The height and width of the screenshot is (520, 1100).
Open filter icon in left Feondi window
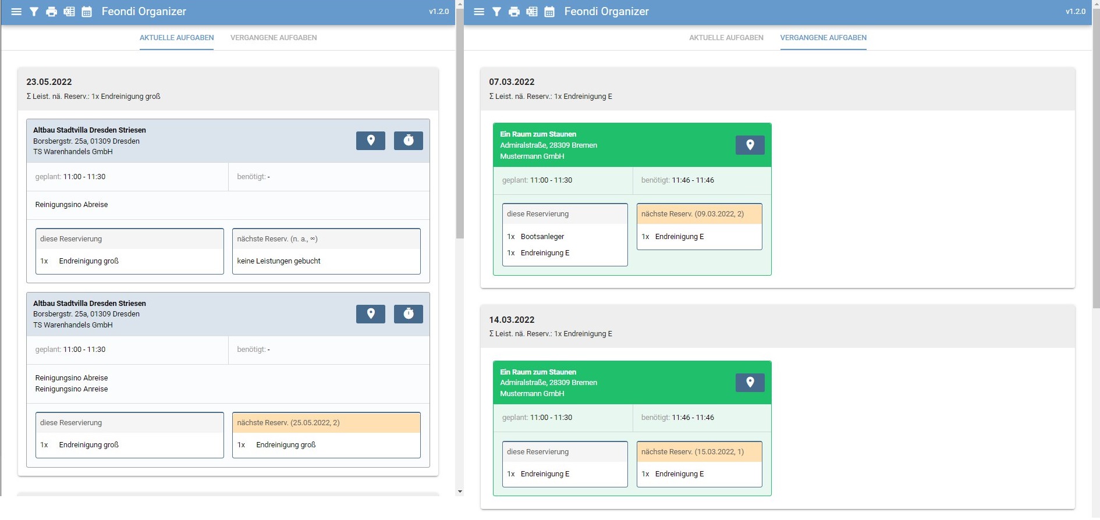[34, 12]
